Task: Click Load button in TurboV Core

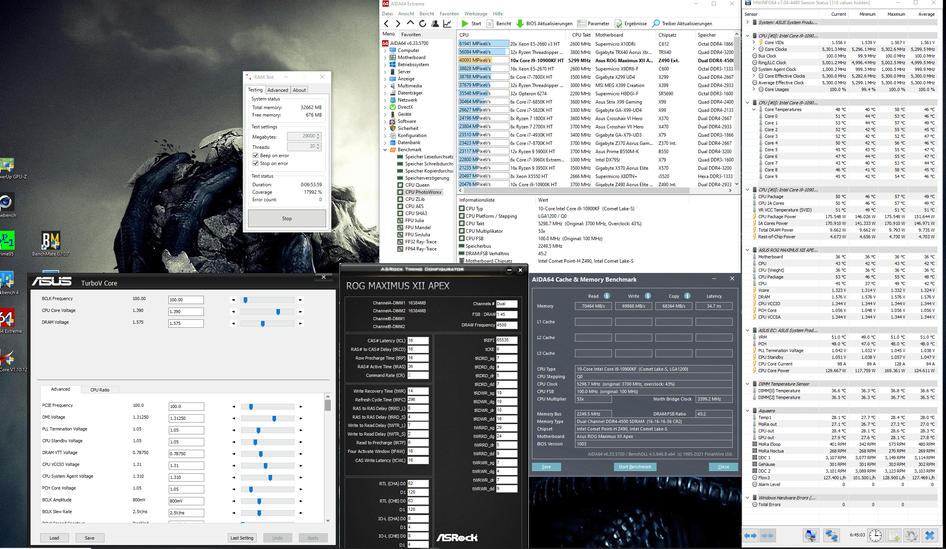Action: click(54, 538)
